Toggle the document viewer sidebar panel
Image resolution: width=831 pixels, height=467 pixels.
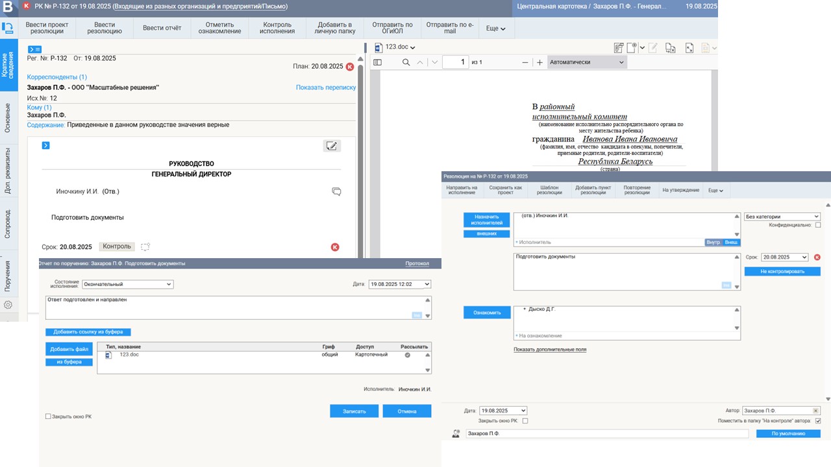coord(377,62)
